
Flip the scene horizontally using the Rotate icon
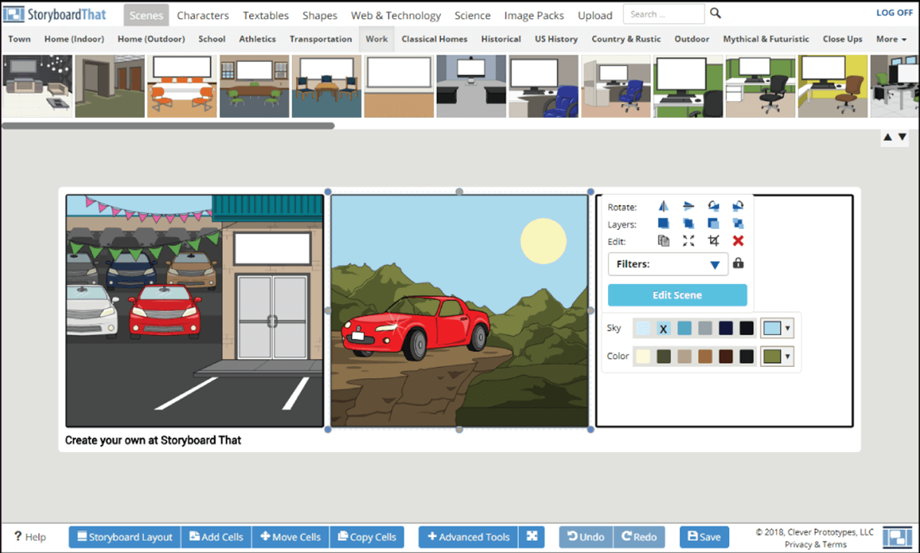(664, 207)
